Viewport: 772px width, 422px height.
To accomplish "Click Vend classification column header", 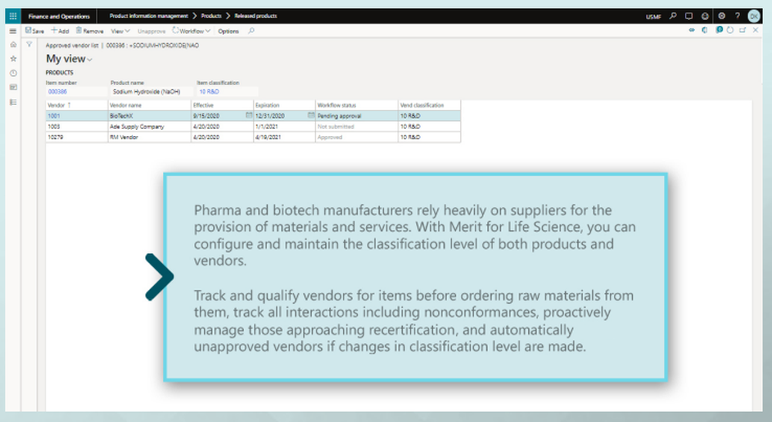I will [x=429, y=105].
